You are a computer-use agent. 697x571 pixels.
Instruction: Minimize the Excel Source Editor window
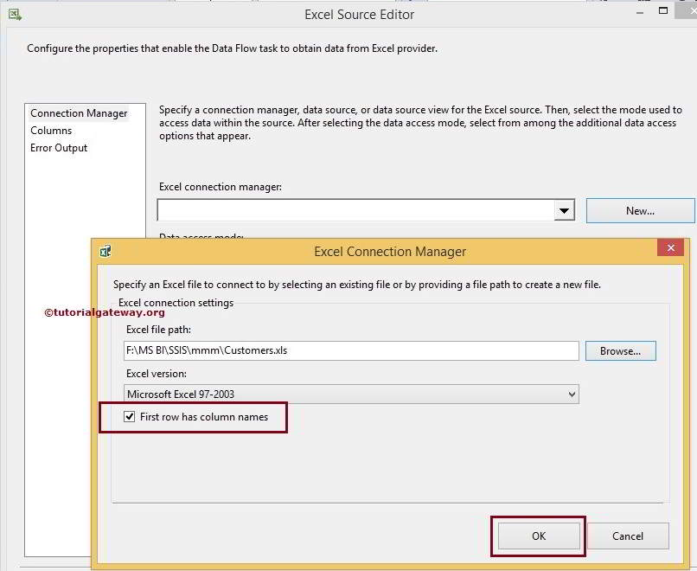[x=638, y=10]
